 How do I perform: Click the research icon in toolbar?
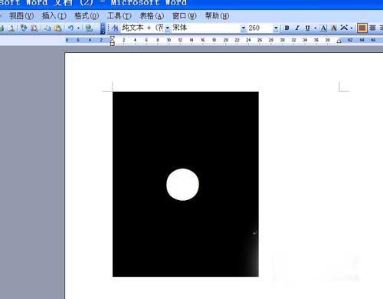pos(34,28)
